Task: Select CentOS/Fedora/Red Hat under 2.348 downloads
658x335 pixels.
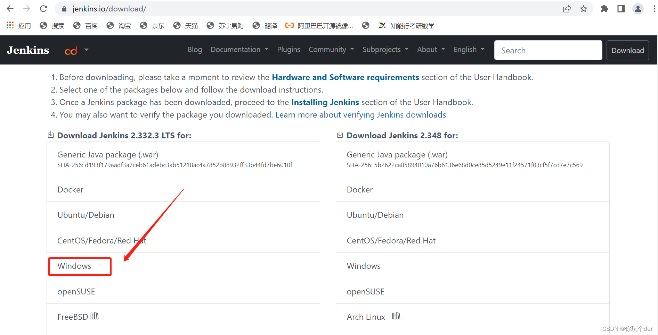Action: pyautogui.click(x=473, y=240)
